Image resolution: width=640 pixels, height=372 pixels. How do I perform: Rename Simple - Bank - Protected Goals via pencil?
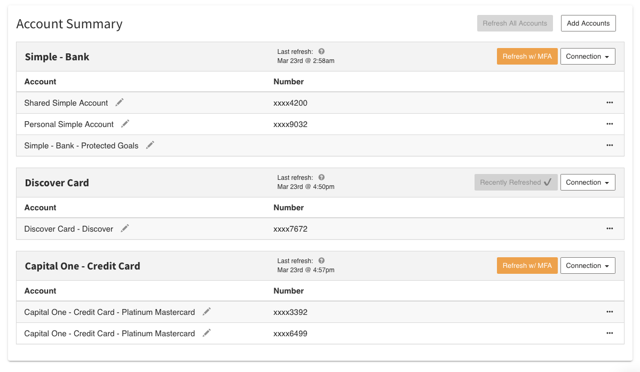150,145
